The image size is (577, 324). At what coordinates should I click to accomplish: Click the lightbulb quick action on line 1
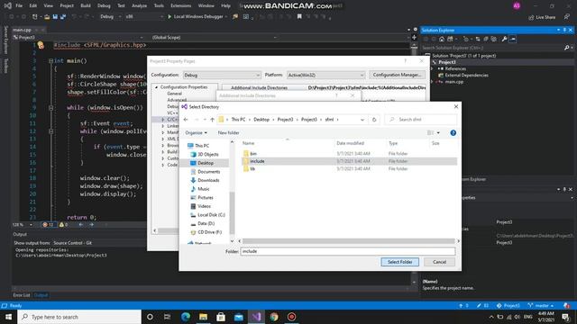click(41, 45)
